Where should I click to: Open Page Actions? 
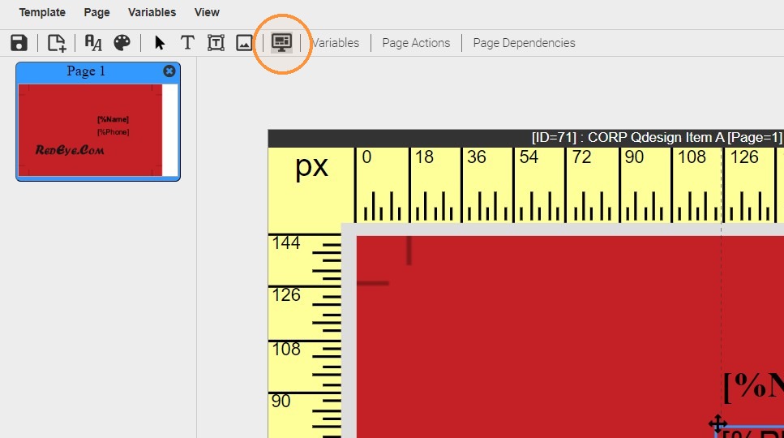[x=416, y=43]
